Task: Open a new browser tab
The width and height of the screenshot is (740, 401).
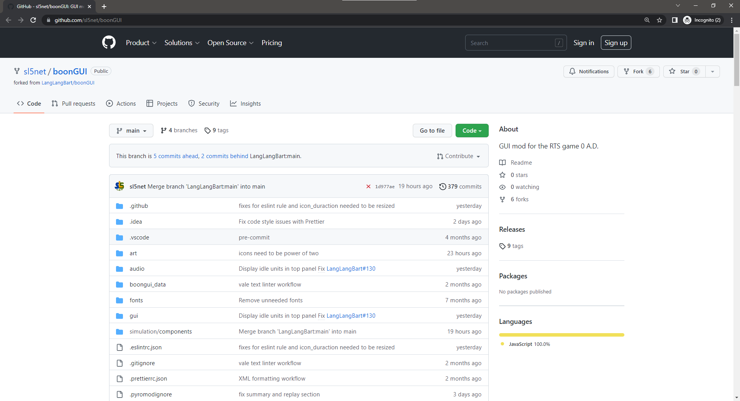Action: click(x=104, y=7)
